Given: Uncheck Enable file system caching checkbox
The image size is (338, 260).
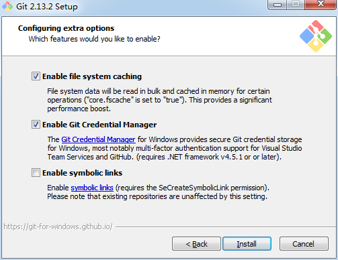Looking at the screenshot, I should (x=36, y=76).
